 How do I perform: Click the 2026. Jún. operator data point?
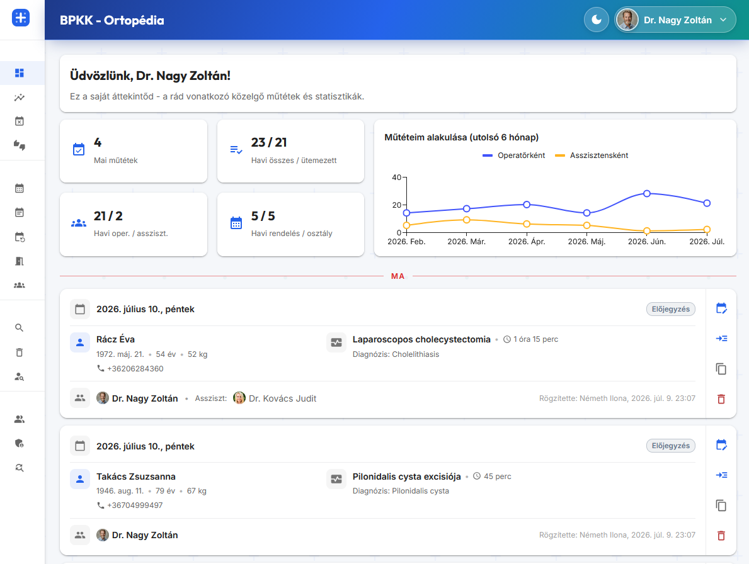coord(647,193)
